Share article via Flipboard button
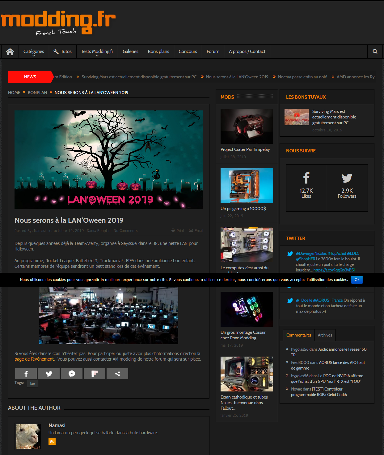 [x=95, y=374]
